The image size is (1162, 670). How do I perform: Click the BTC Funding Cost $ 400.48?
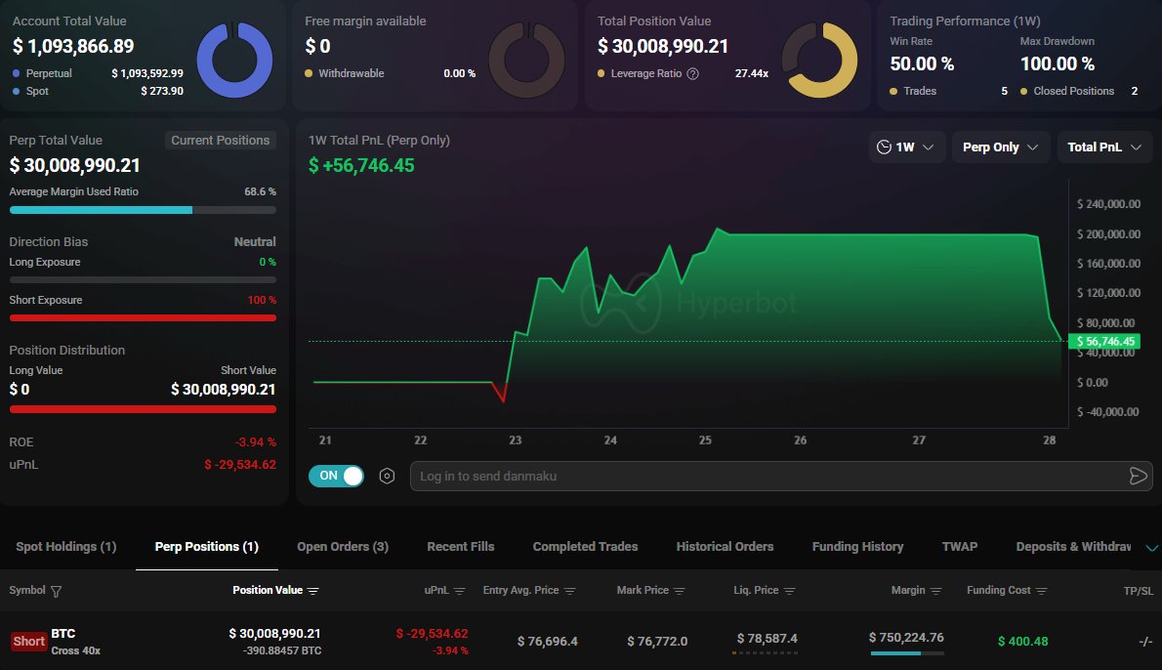pyautogui.click(x=1022, y=641)
